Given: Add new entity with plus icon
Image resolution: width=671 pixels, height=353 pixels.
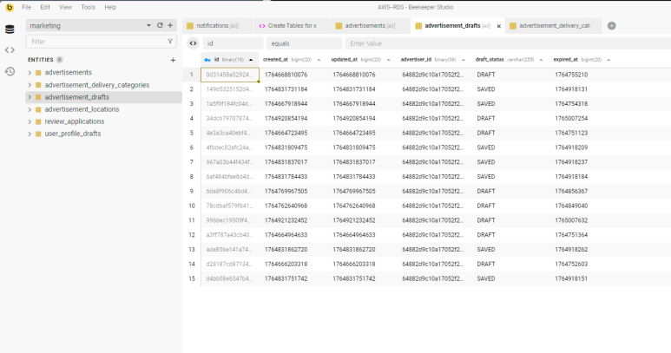Looking at the screenshot, I should [173, 60].
